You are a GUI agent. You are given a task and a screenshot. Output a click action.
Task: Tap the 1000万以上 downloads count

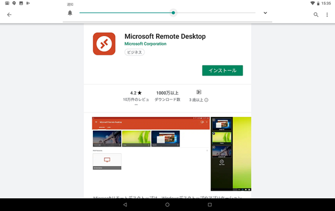tap(167, 93)
